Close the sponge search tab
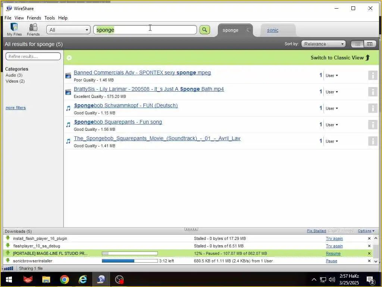This screenshot has width=382, height=287. coord(248,30)
